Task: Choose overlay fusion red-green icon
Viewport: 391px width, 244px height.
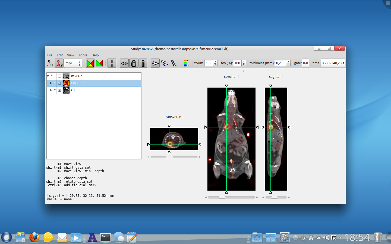Action: (99, 63)
